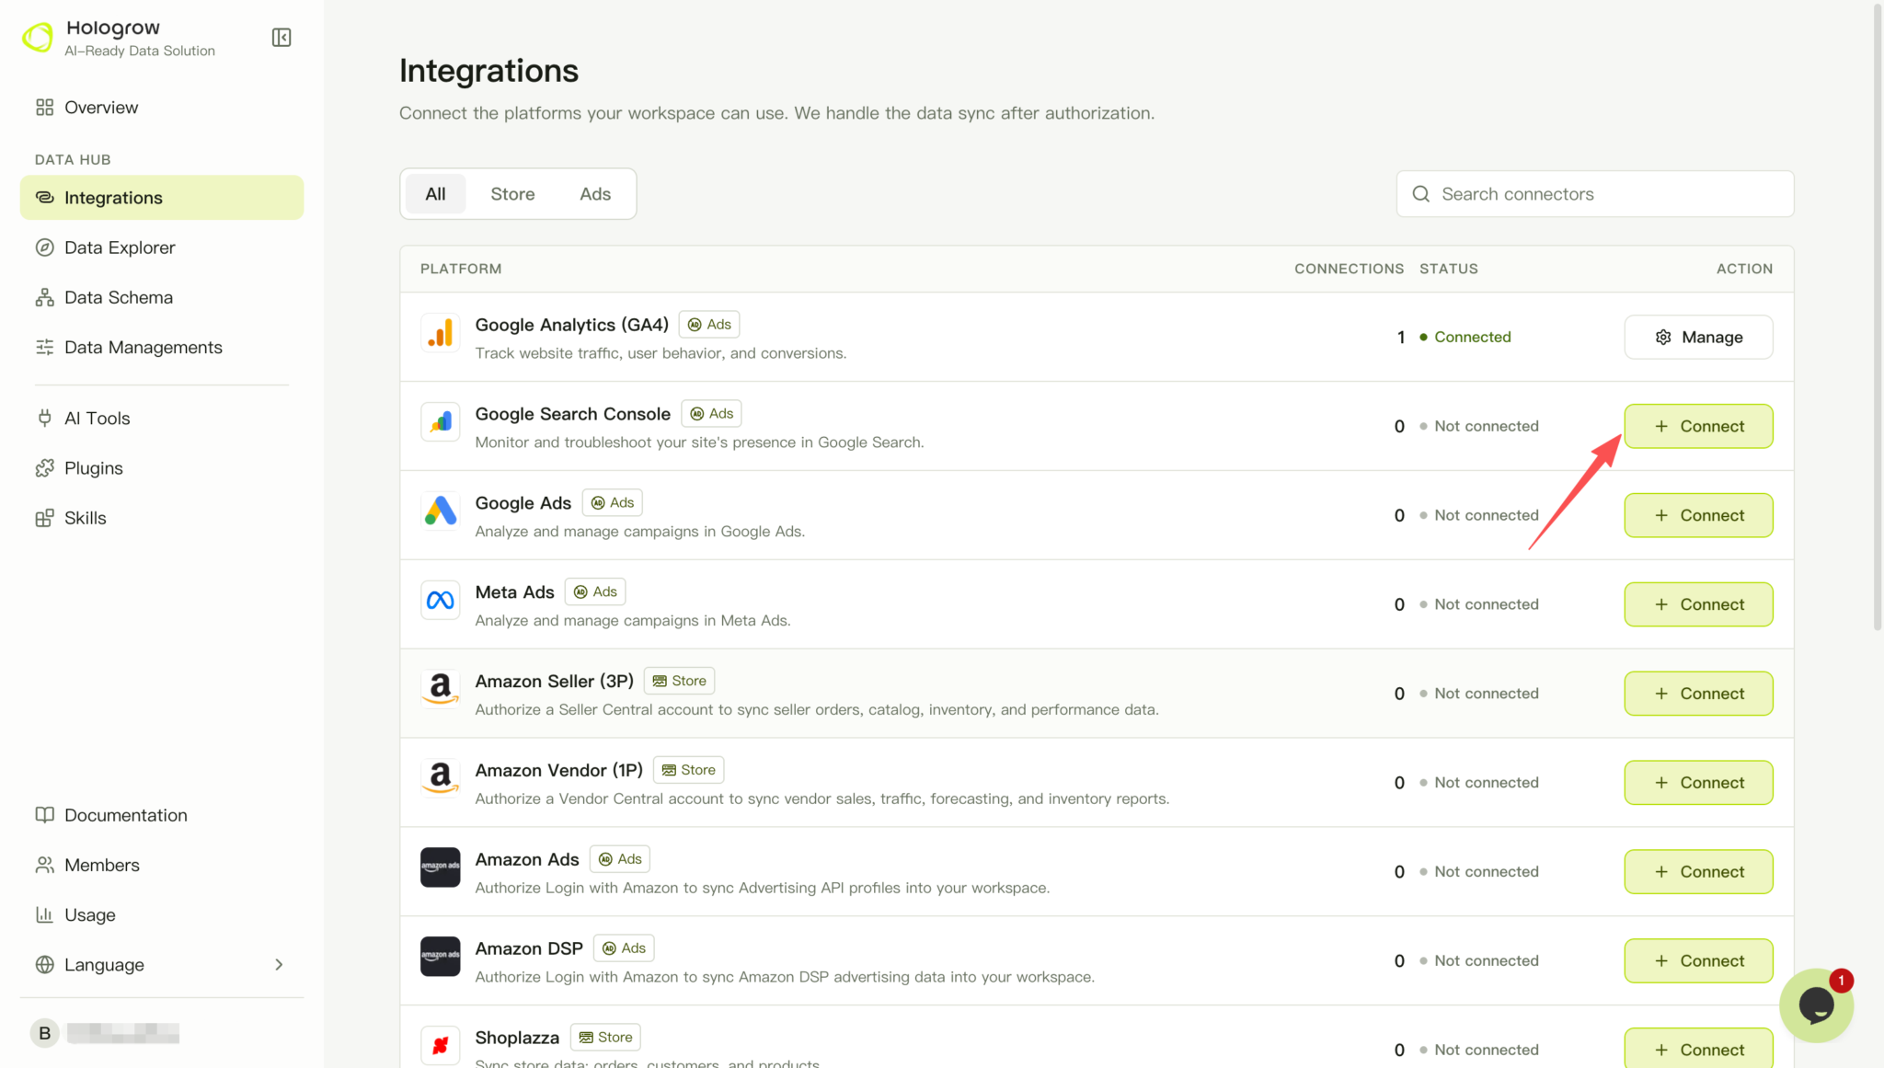Click the Hologrow logo icon

[x=38, y=38]
